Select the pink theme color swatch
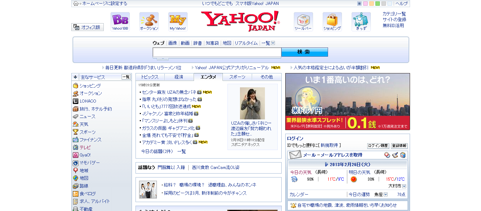The height and width of the screenshot is (211, 481). pyautogui.click(x=365, y=4)
